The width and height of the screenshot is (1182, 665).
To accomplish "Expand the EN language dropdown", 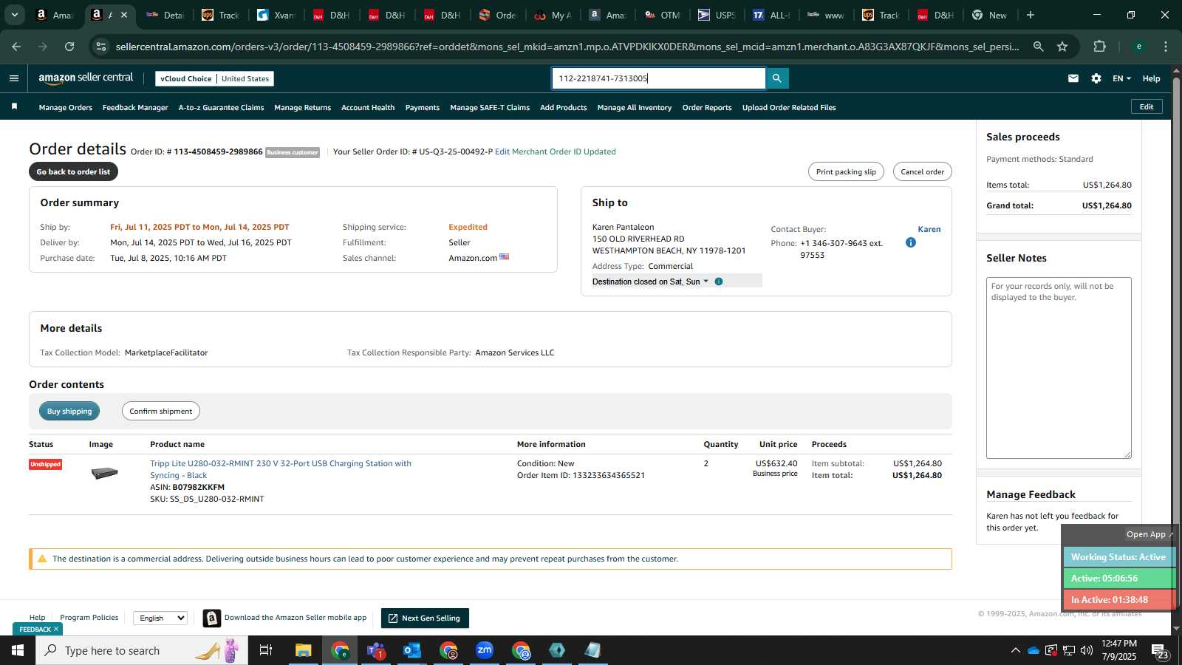I will tap(1121, 78).
